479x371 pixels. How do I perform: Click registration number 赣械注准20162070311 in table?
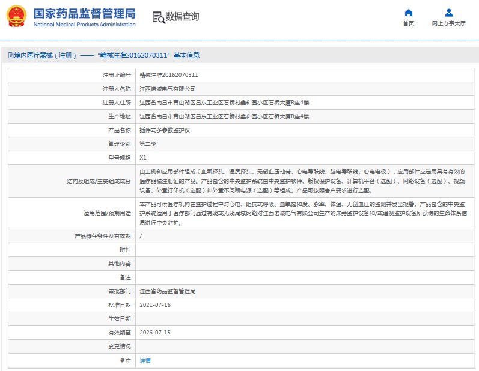pos(168,75)
